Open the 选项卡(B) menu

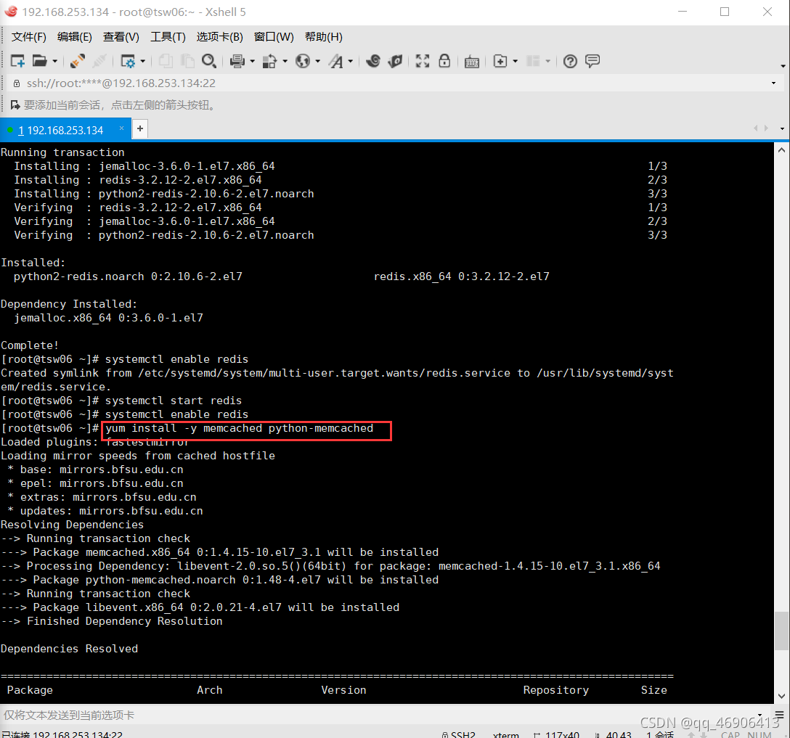coord(220,37)
